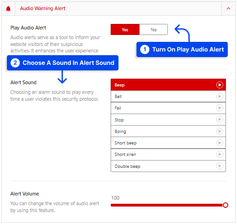Play preview of the Fail sound
The image size is (237, 224).
pos(219,108)
